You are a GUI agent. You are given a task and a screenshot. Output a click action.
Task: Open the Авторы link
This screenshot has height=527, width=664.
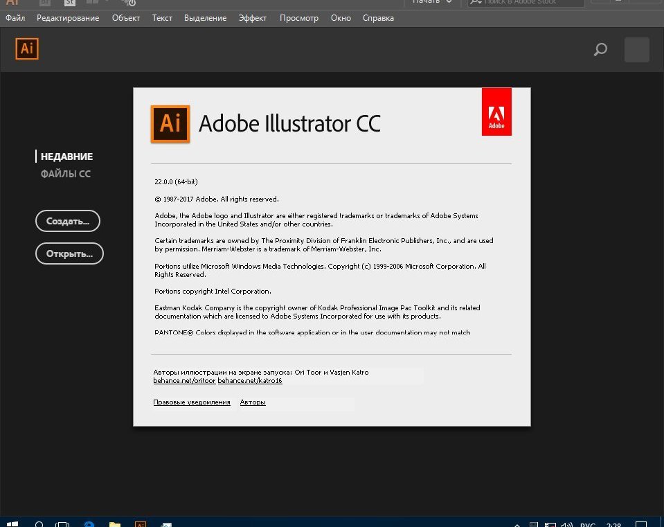[253, 402]
